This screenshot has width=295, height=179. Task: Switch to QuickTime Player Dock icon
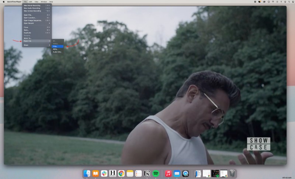(x=185, y=173)
